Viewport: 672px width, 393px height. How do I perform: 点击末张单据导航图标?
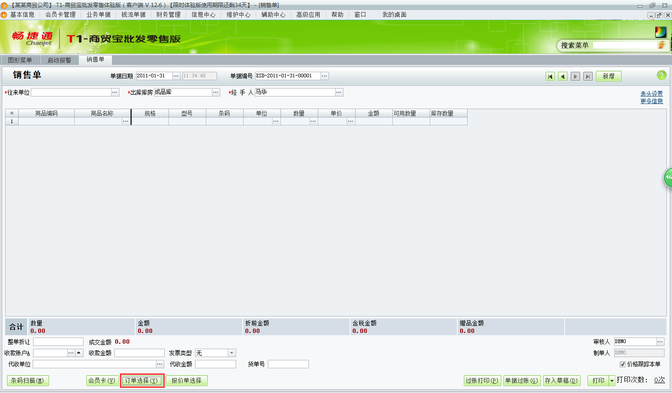point(588,76)
